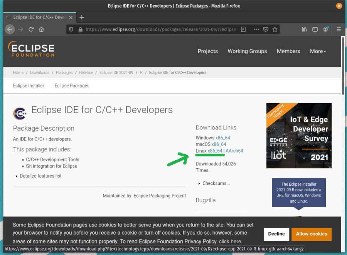The image size is (347, 255).
Task: Open Members in the site navigation
Action: (x=288, y=51)
